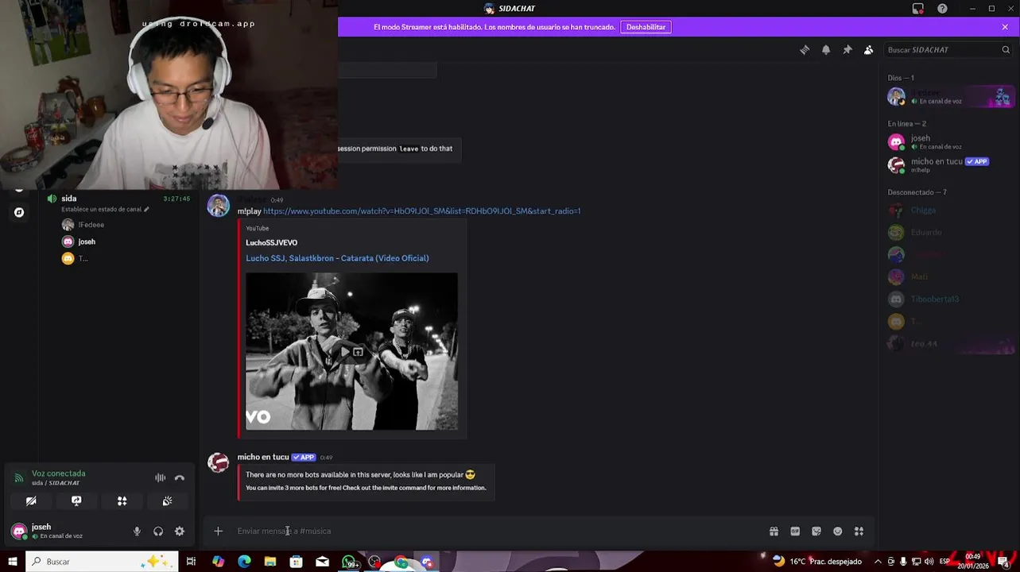Viewport: 1020px width, 572px height.
Task: Edit the Establece un estado de canal text
Action: 105,210
